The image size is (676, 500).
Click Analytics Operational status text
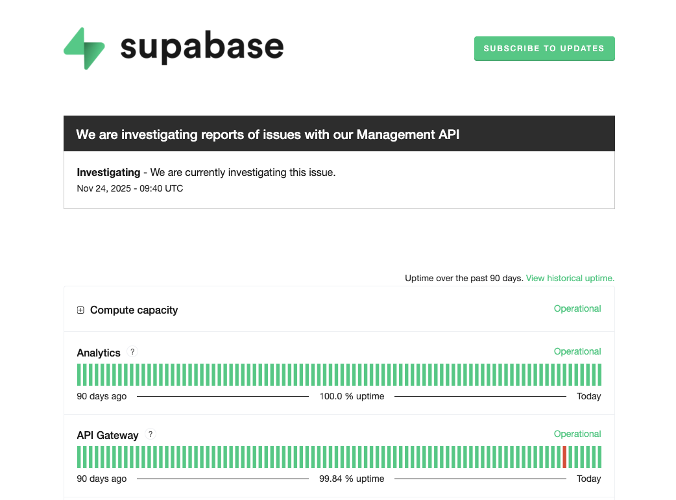click(577, 351)
